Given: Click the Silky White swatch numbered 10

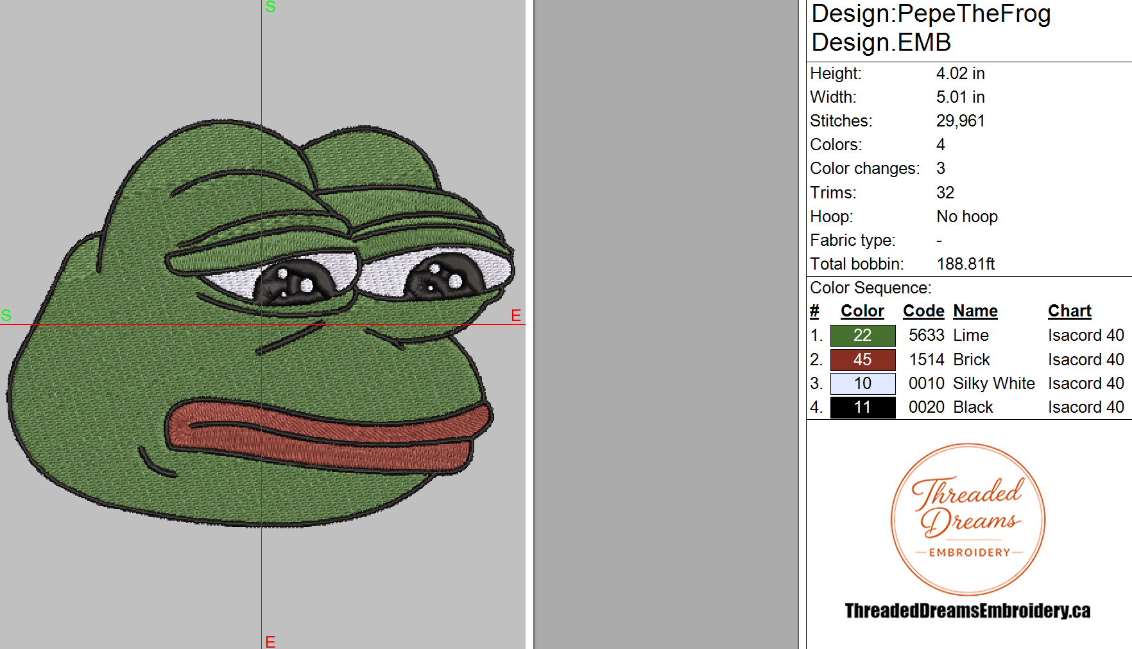Looking at the screenshot, I should click(862, 383).
